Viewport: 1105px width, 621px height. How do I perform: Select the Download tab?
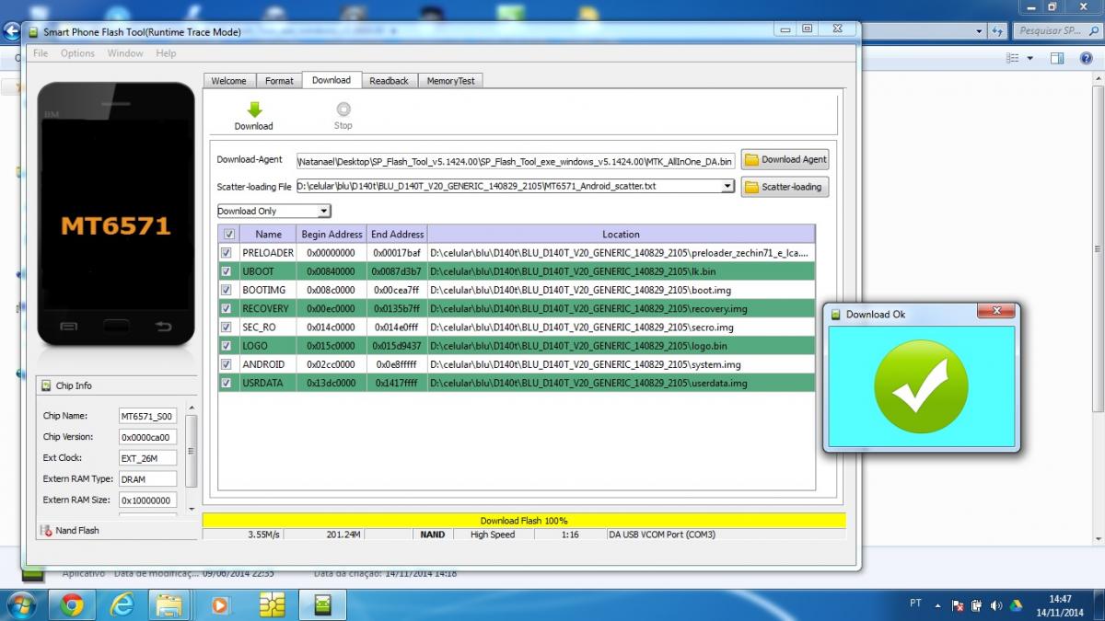click(331, 80)
